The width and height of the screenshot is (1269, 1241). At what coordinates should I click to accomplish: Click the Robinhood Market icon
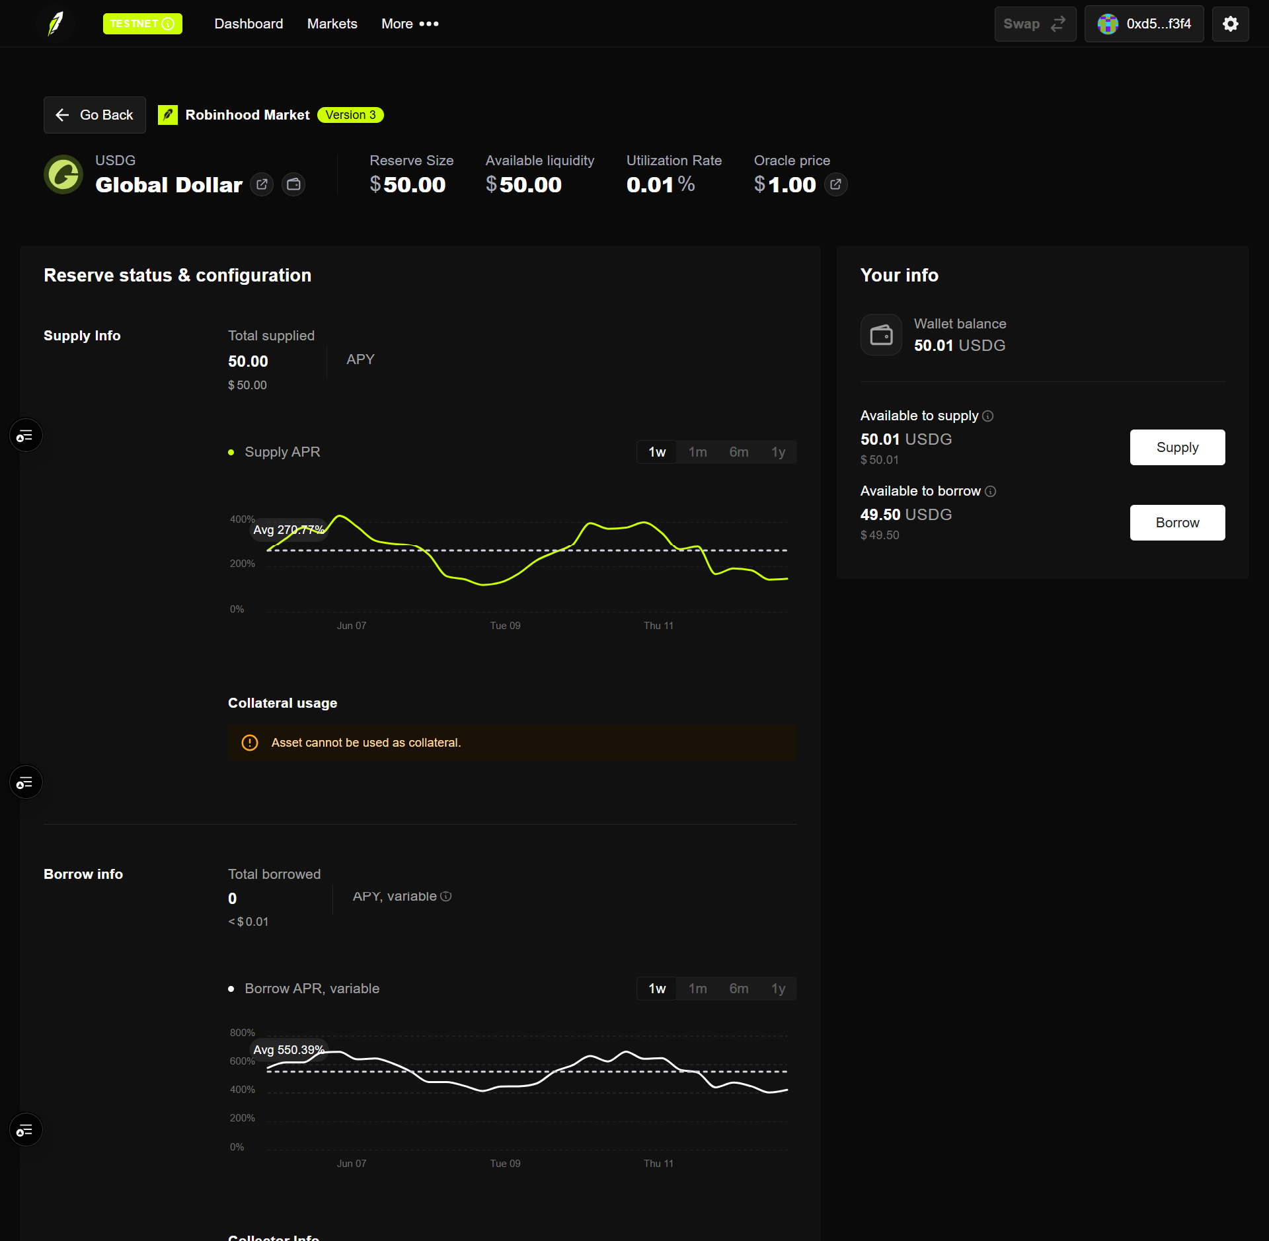click(x=168, y=115)
